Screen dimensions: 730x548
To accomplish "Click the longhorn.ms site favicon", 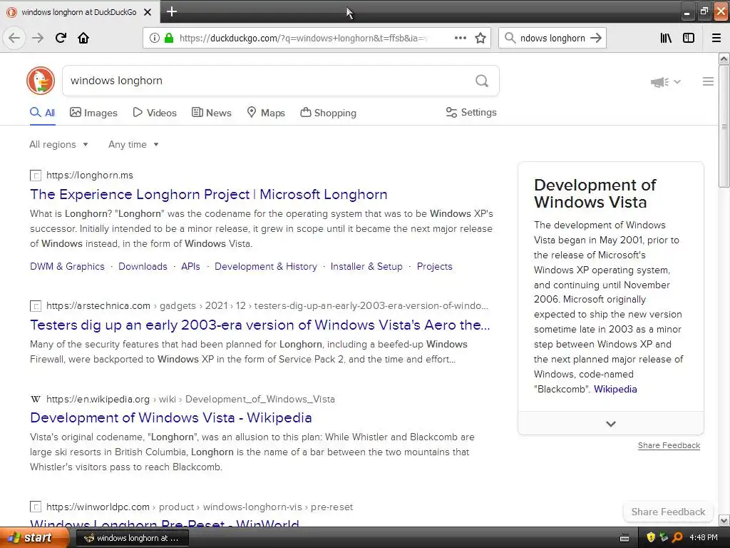I will (x=36, y=176).
